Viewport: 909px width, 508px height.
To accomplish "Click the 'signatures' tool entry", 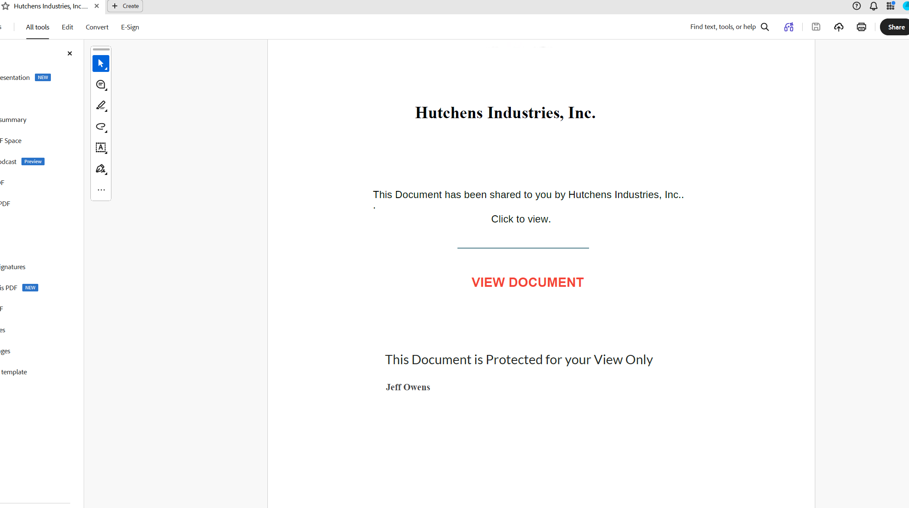I will 13,267.
